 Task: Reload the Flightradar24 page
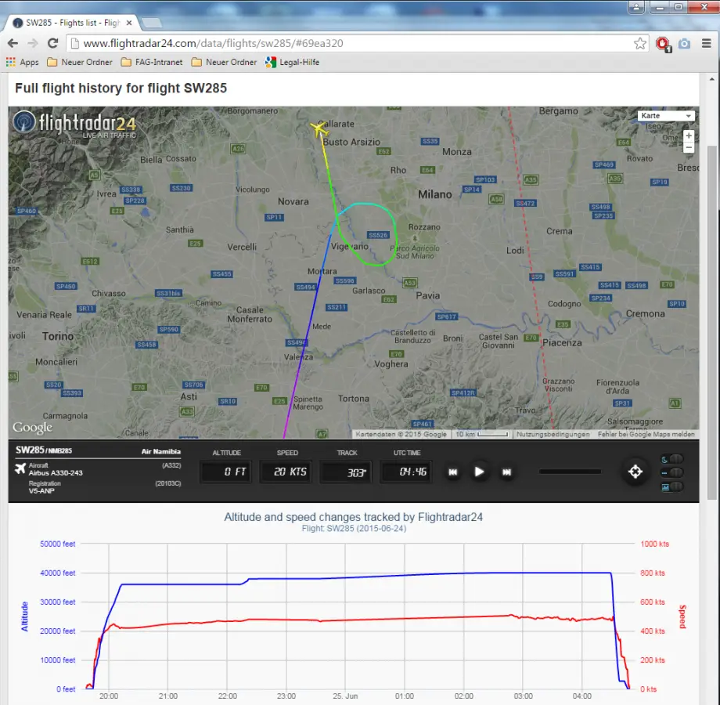click(x=52, y=43)
